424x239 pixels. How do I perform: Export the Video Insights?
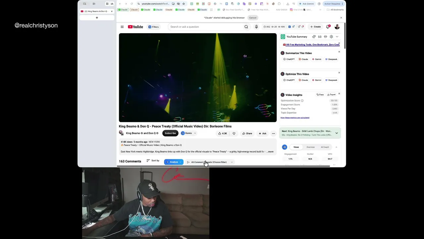pyautogui.click(x=331, y=95)
